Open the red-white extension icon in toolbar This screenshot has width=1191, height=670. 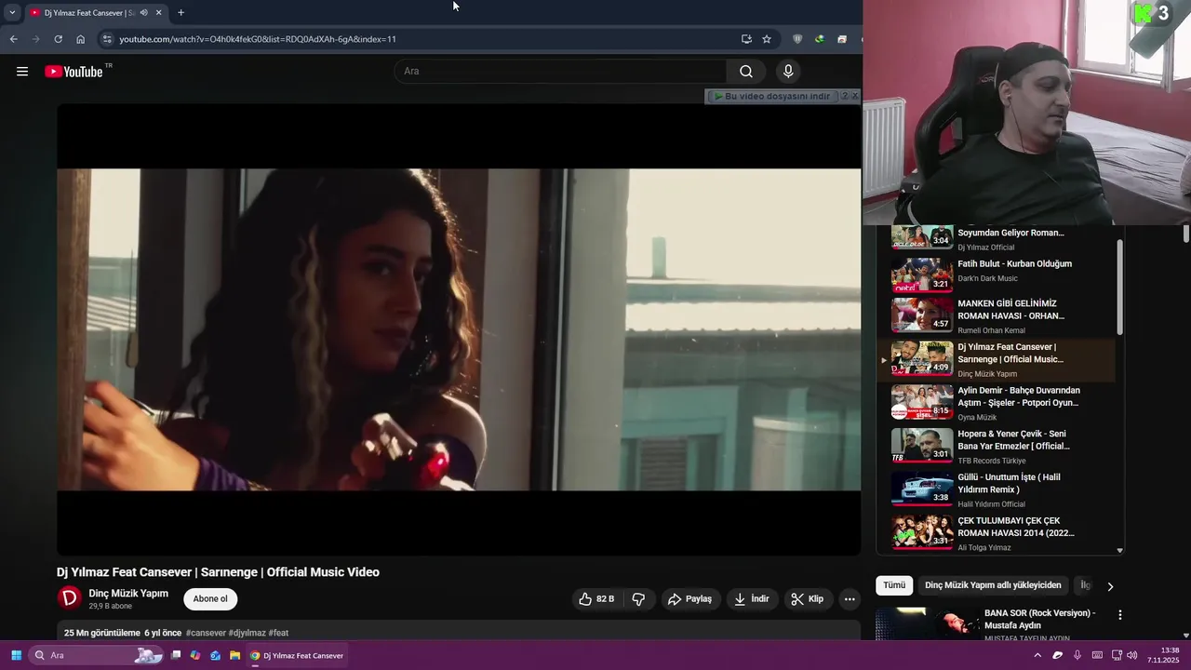841,39
